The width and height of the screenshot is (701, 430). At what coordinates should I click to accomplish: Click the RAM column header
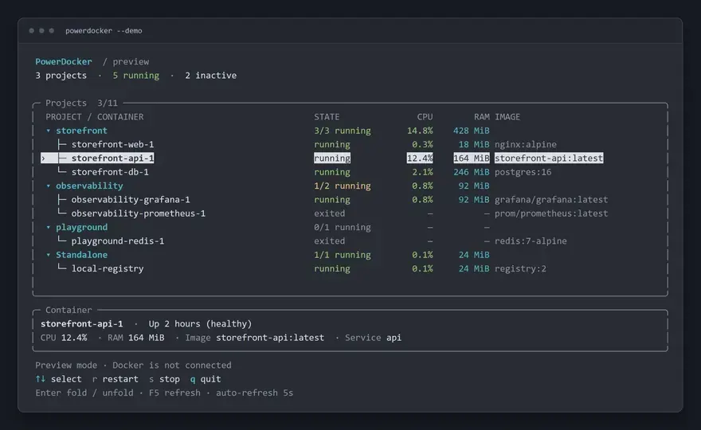click(481, 117)
